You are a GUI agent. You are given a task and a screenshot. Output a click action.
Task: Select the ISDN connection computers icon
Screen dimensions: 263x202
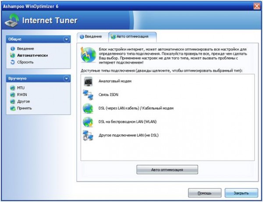[x=88, y=95]
